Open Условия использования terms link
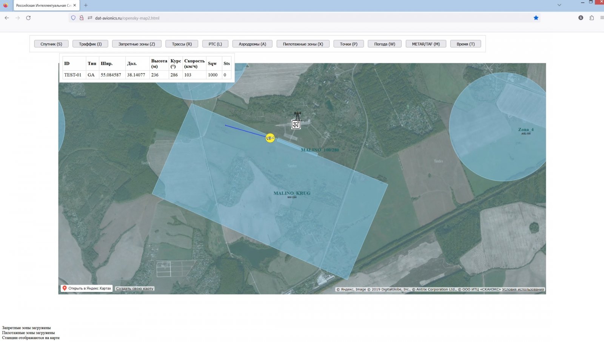 click(x=523, y=290)
